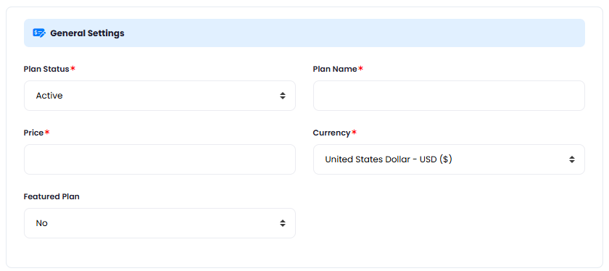Focus the Plan Name text field
Image resolution: width=609 pixels, height=271 pixels.
449,96
